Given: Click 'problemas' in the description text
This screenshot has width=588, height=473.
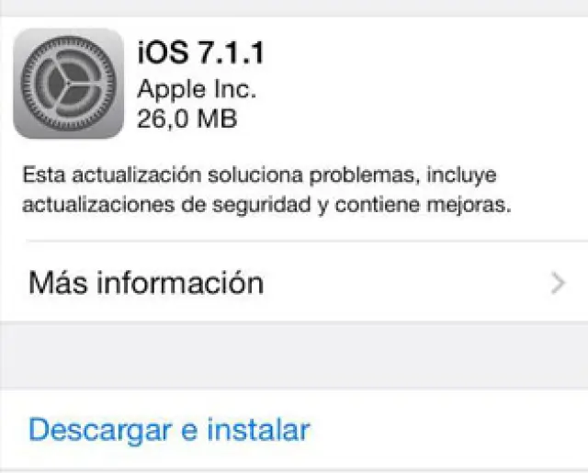Looking at the screenshot, I should pos(363,175).
